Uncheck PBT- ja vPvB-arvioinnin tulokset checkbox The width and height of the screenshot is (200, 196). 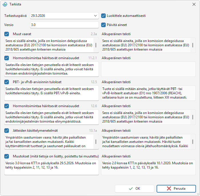[x=7, y=82]
